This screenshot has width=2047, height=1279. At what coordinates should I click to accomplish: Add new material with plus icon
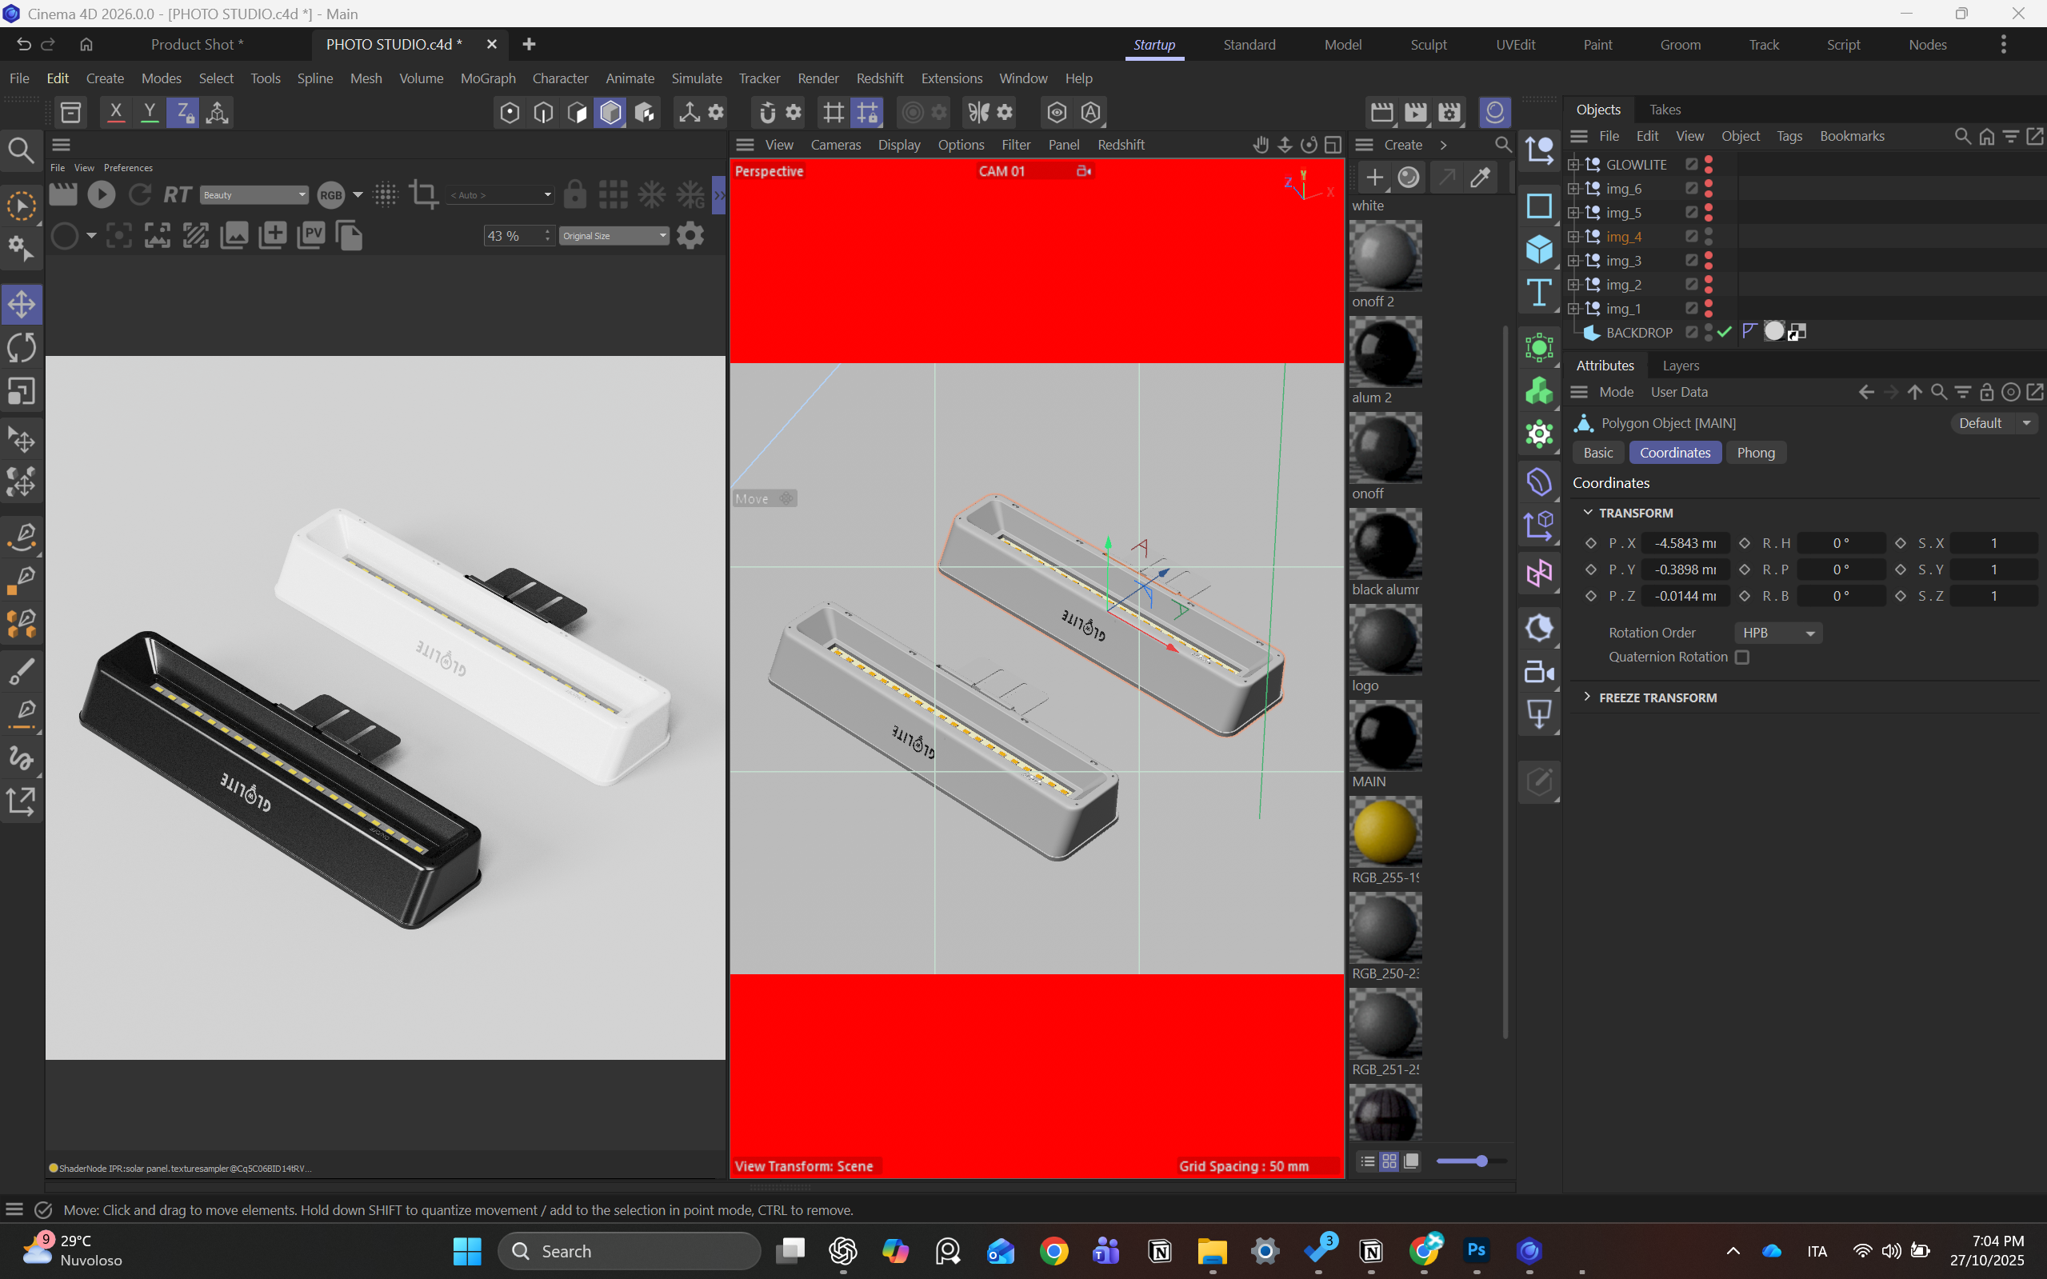[x=1374, y=178]
